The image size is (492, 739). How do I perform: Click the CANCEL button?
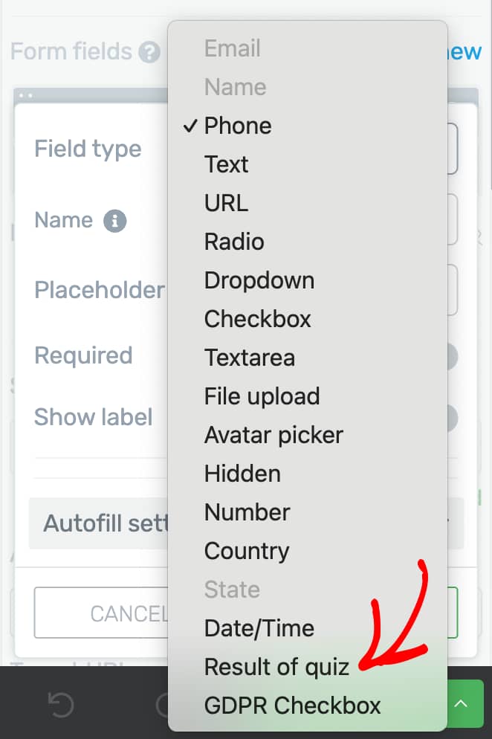coord(101,613)
